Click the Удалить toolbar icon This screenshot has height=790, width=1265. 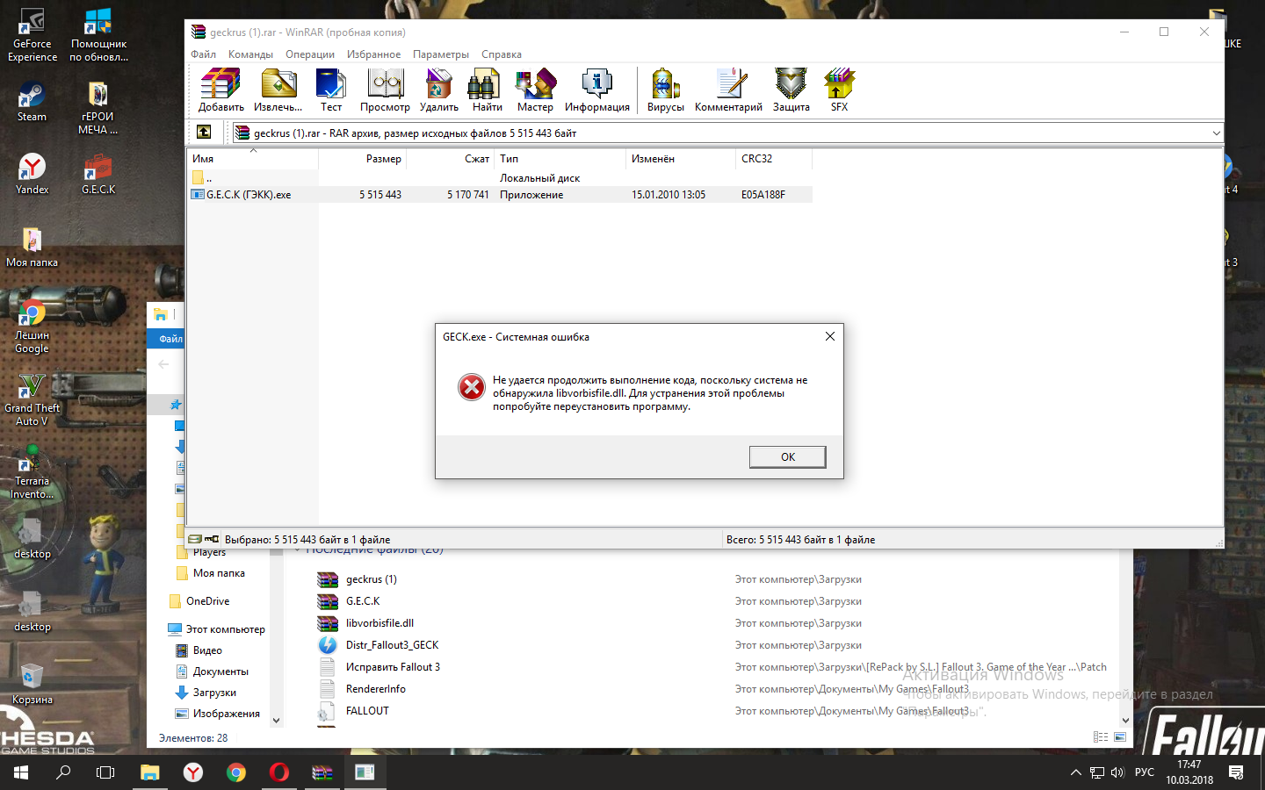click(x=439, y=90)
